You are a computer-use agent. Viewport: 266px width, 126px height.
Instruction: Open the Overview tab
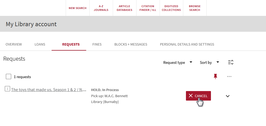click(x=14, y=44)
